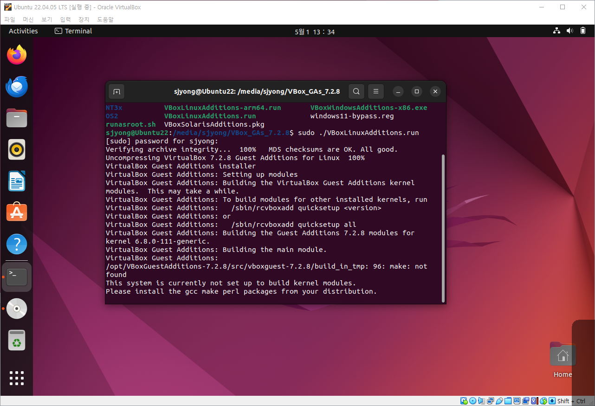
Task: Click the volume icon in Ubuntu top bar
Action: click(570, 31)
